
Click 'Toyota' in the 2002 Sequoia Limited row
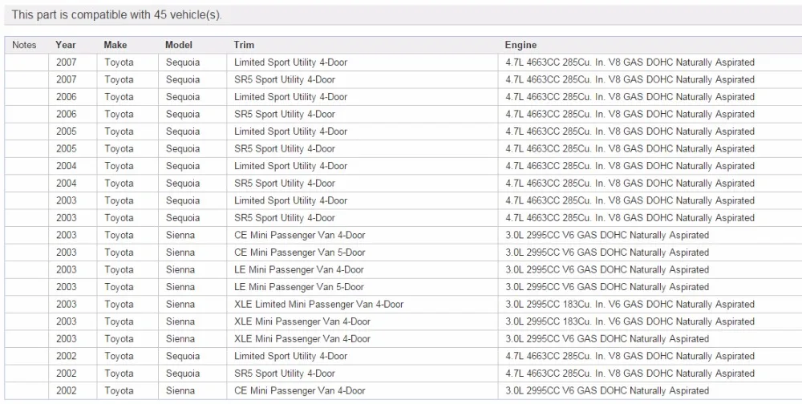click(x=119, y=356)
